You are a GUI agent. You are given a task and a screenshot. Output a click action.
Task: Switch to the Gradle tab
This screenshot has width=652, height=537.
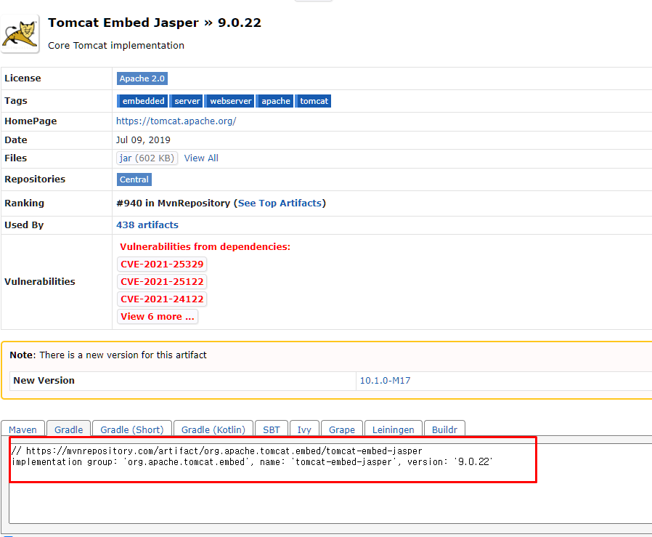tap(68, 429)
